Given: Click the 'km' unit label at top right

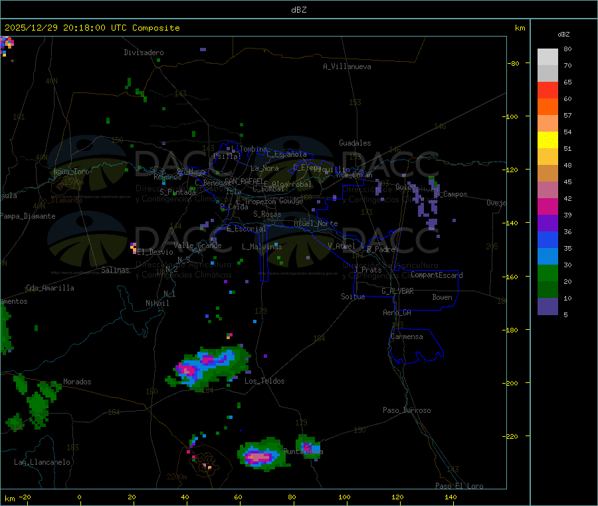Looking at the screenshot, I should pyautogui.click(x=520, y=28).
